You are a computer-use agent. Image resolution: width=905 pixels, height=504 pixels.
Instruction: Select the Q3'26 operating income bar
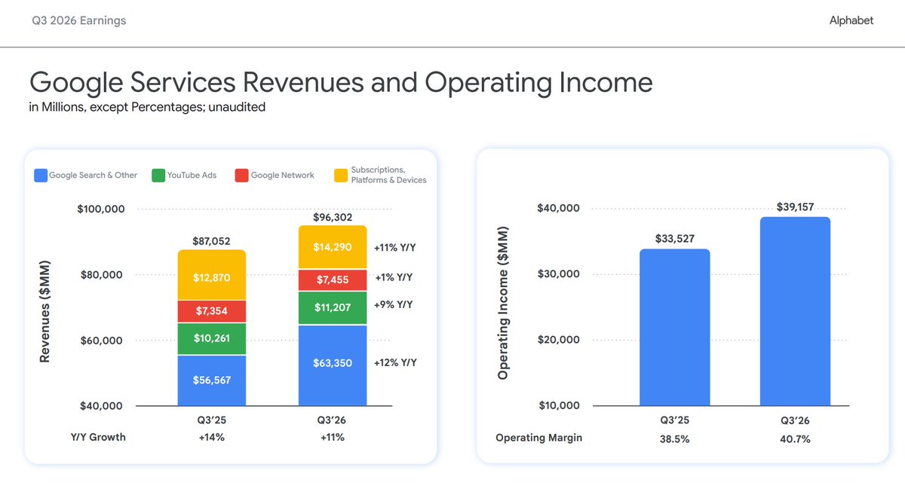pyautogui.click(x=795, y=311)
